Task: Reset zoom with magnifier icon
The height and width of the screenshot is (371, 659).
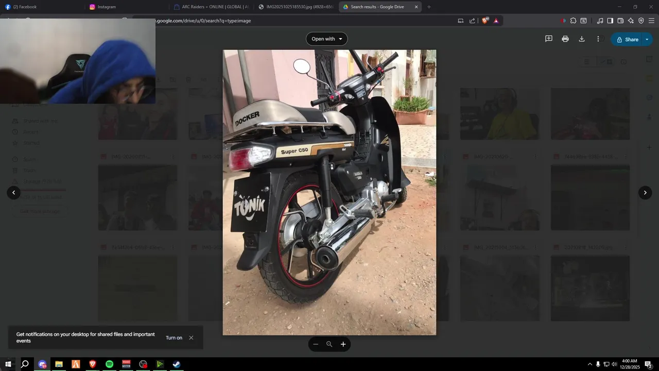Action: pos(329,344)
